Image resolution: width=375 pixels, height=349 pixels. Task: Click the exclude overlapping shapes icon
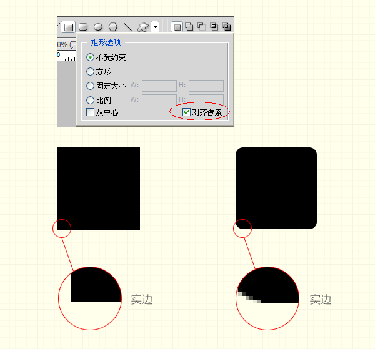226,27
